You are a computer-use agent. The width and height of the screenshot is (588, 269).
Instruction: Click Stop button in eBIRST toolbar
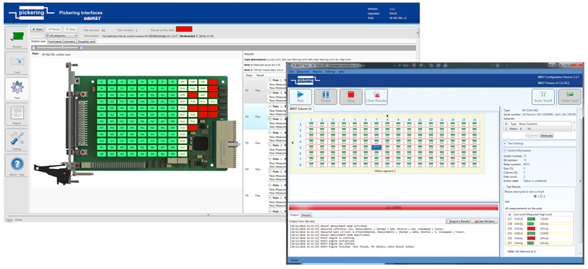(70, 29)
